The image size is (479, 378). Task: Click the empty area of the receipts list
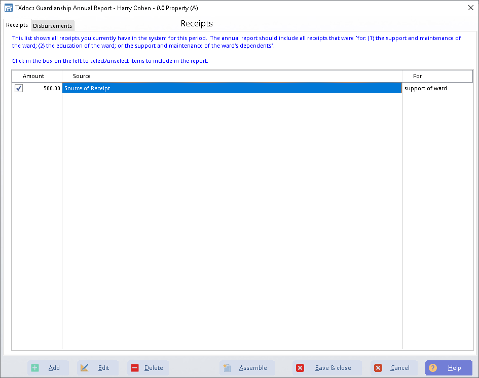231,218
